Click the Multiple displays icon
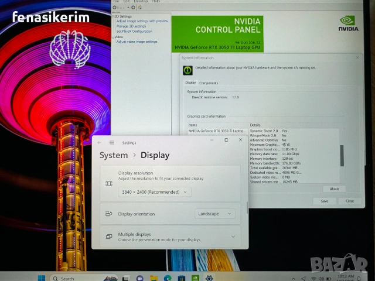The image size is (375, 281). pyautogui.click(x=109, y=237)
